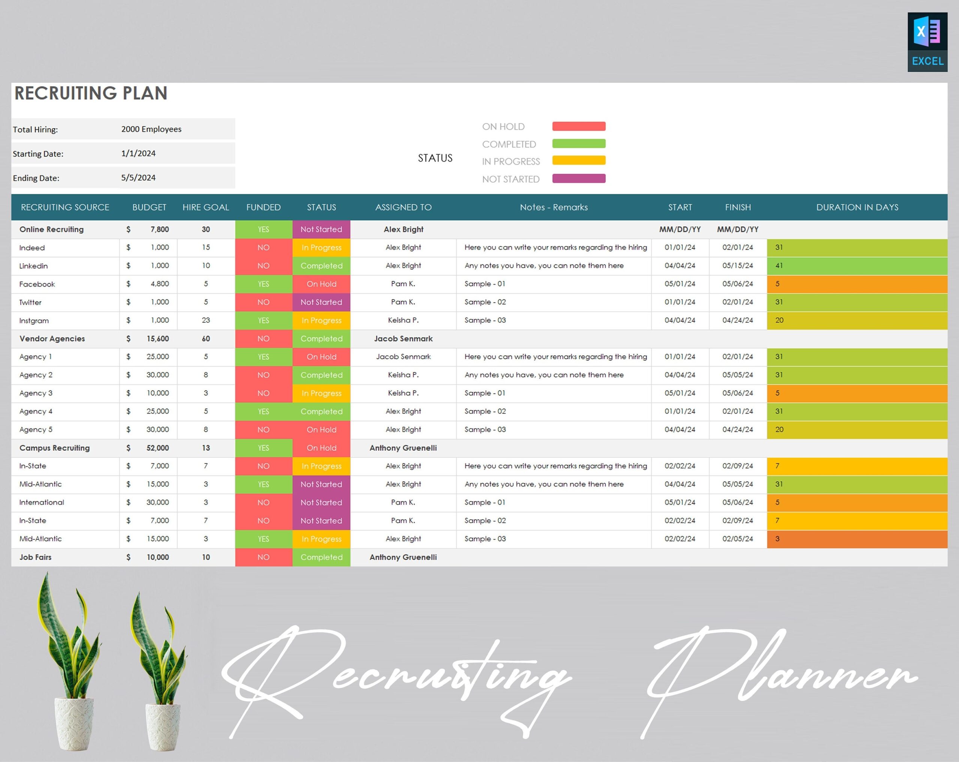The image size is (959, 762).
Task: Toggle Funded YES for the Instgram row
Action: point(263,320)
